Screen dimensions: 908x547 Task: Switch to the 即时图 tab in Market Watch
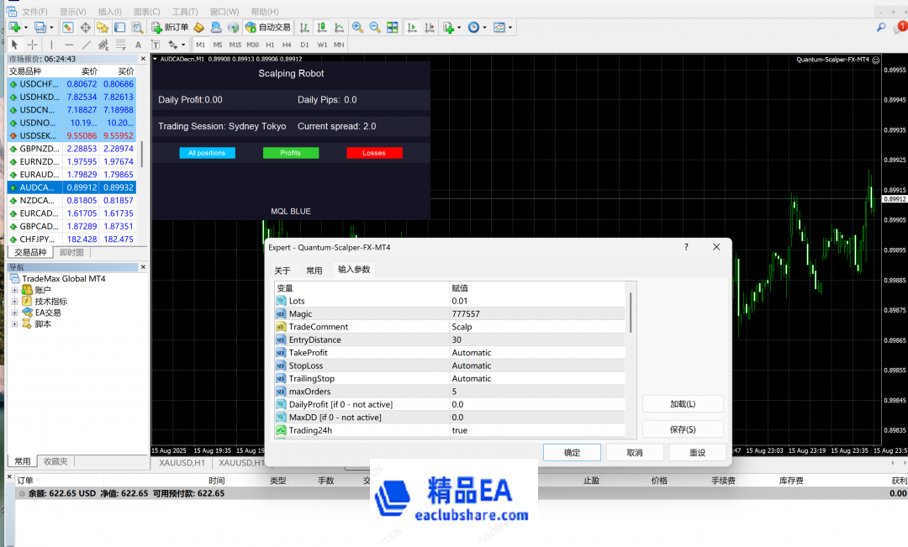[71, 252]
